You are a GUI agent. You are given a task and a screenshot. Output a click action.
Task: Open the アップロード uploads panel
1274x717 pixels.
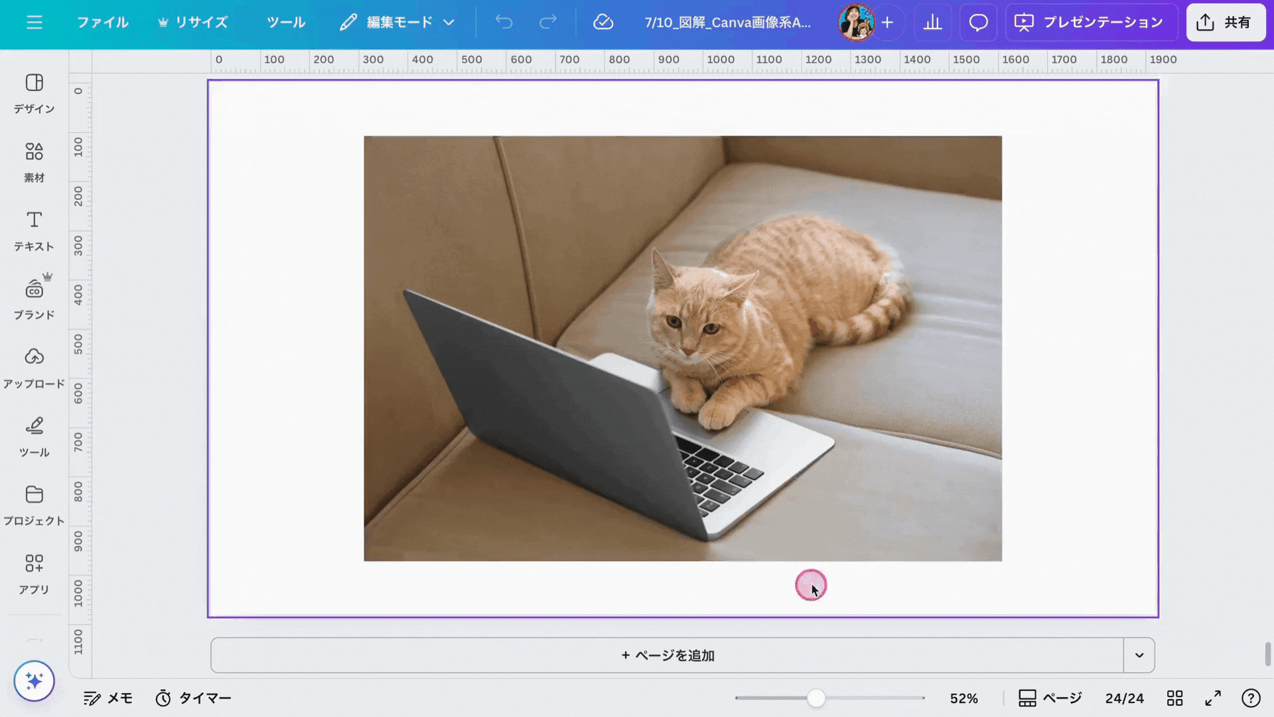tap(35, 367)
